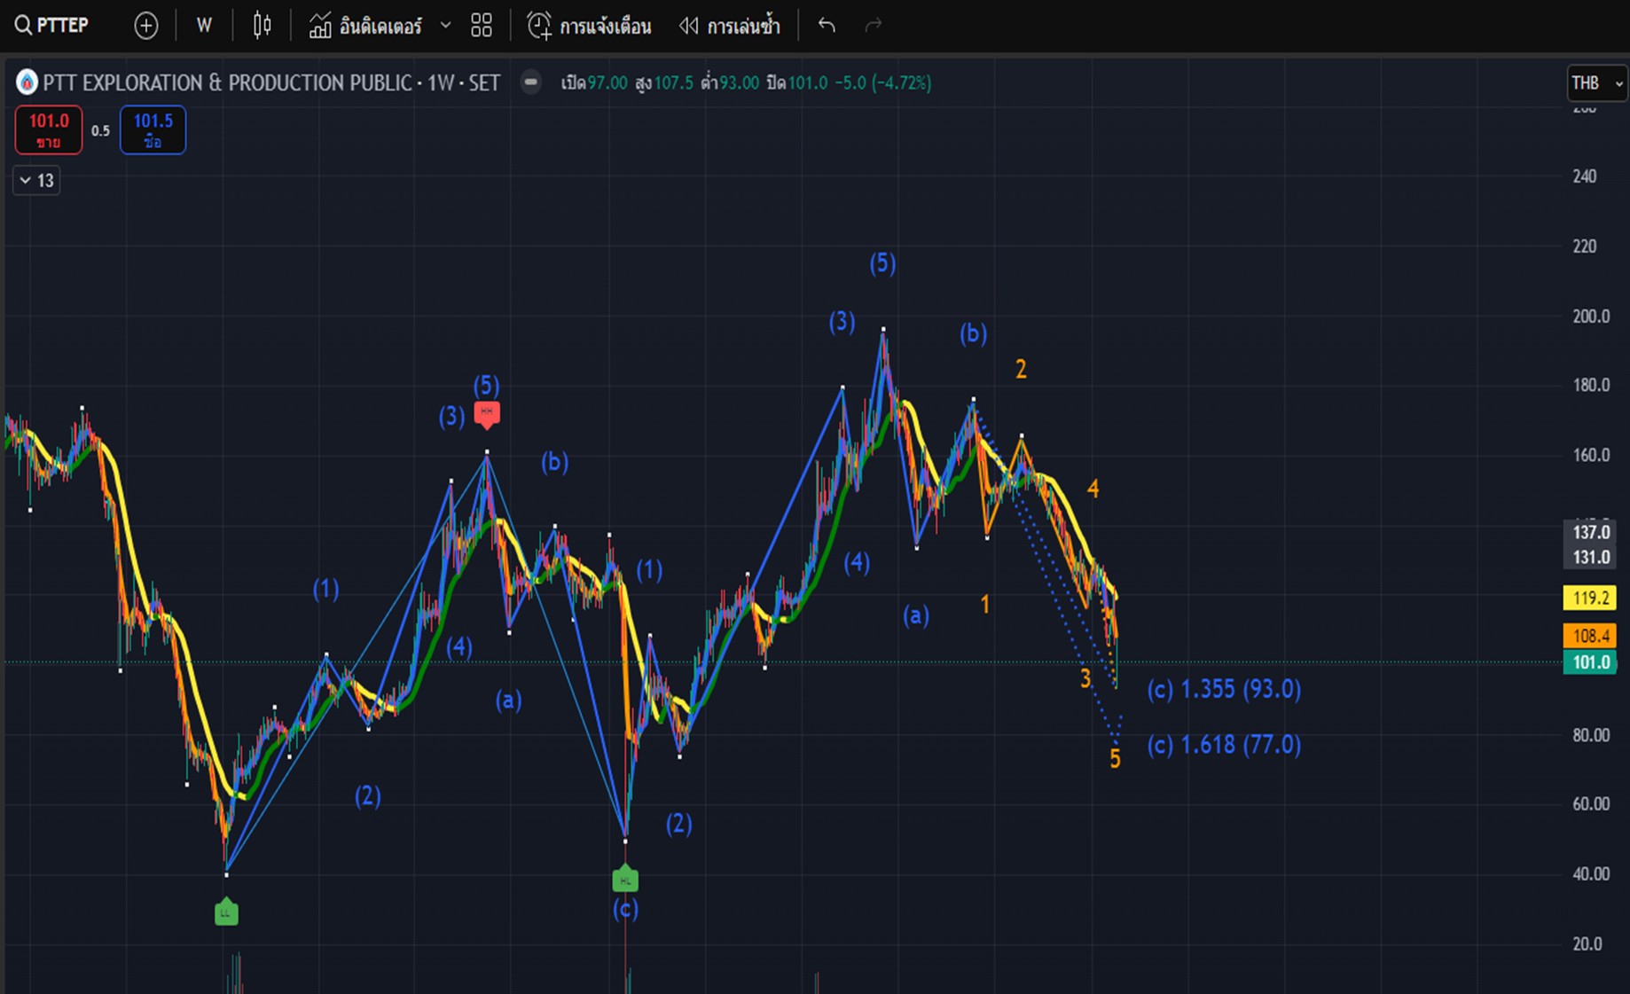The height and width of the screenshot is (994, 1630).
Task: Select the red HH marker at wave (5)
Action: tap(486, 413)
